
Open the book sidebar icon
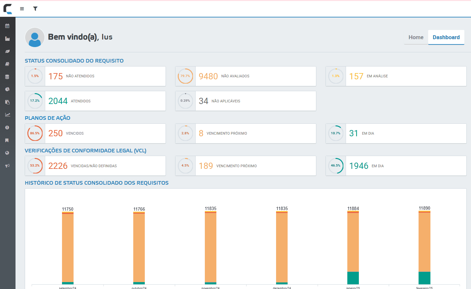[x=7, y=64]
